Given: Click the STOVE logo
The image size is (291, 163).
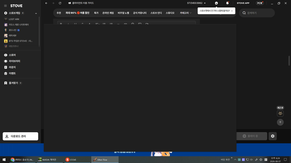Looking at the screenshot, I should pyautogui.click(x=16, y=6).
